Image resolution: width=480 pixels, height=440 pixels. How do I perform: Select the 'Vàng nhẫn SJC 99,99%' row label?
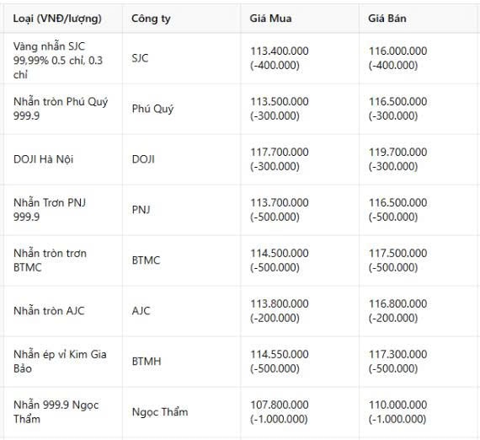tap(57, 61)
